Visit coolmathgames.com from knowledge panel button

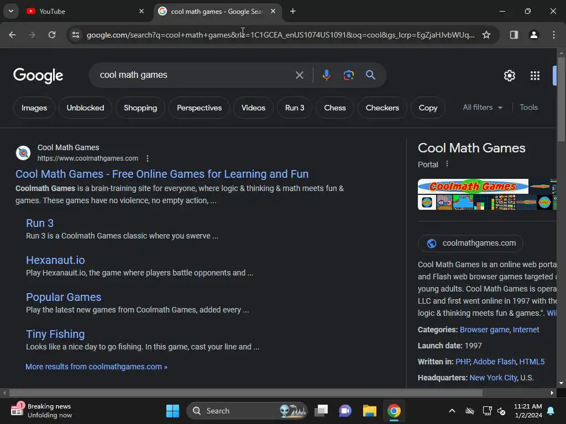(x=470, y=243)
